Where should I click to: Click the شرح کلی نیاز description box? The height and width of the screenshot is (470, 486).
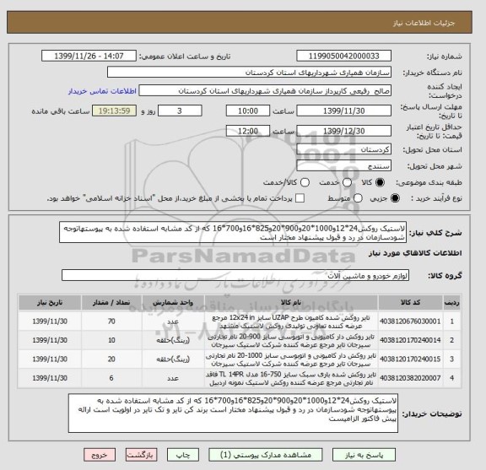pyautogui.click(x=233, y=232)
